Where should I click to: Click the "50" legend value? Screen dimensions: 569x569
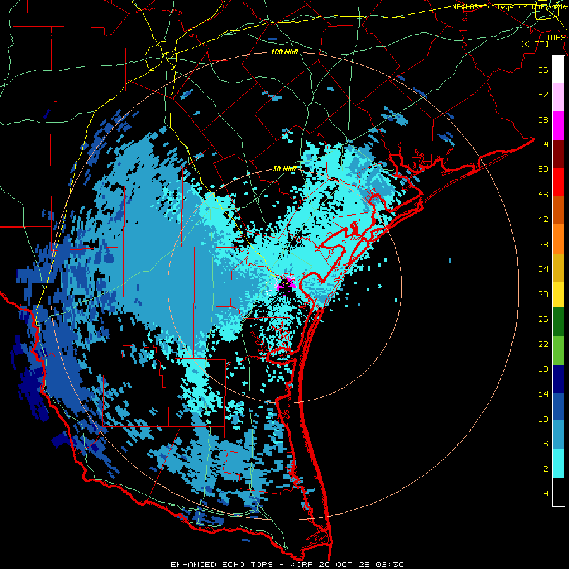pos(543,169)
